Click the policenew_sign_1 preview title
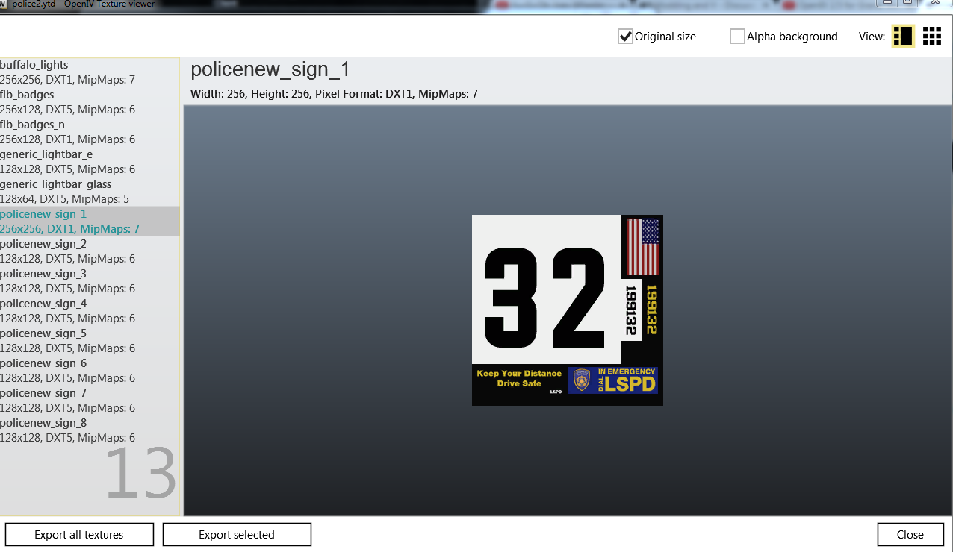 (x=270, y=70)
